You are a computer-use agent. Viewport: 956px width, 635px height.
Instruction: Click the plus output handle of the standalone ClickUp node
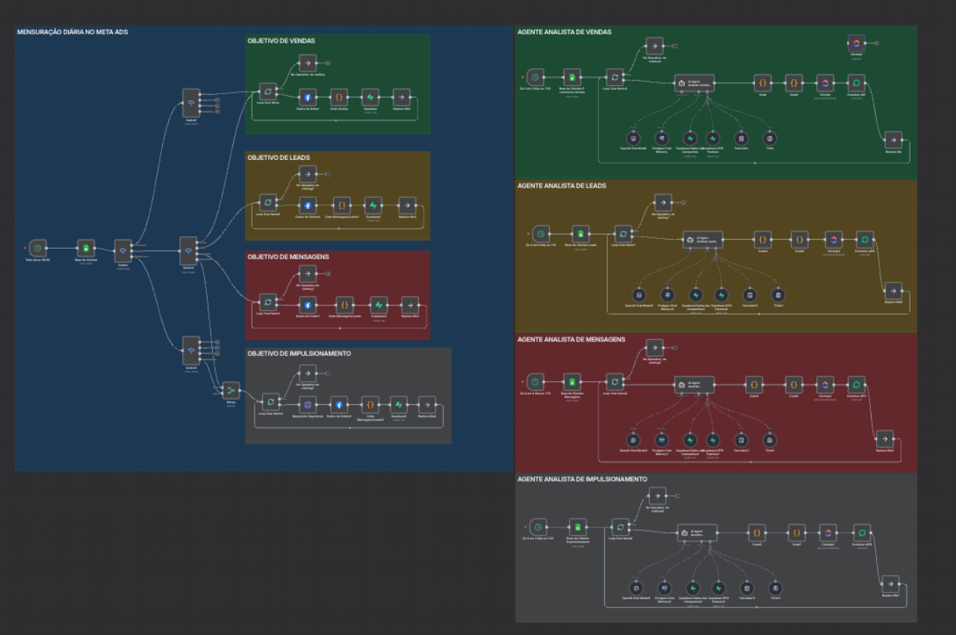coord(876,43)
